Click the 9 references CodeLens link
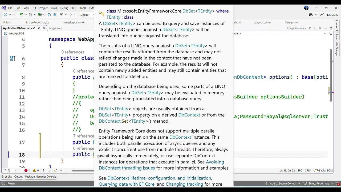The width and height of the screenshot is (341, 192). coord(73,52)
